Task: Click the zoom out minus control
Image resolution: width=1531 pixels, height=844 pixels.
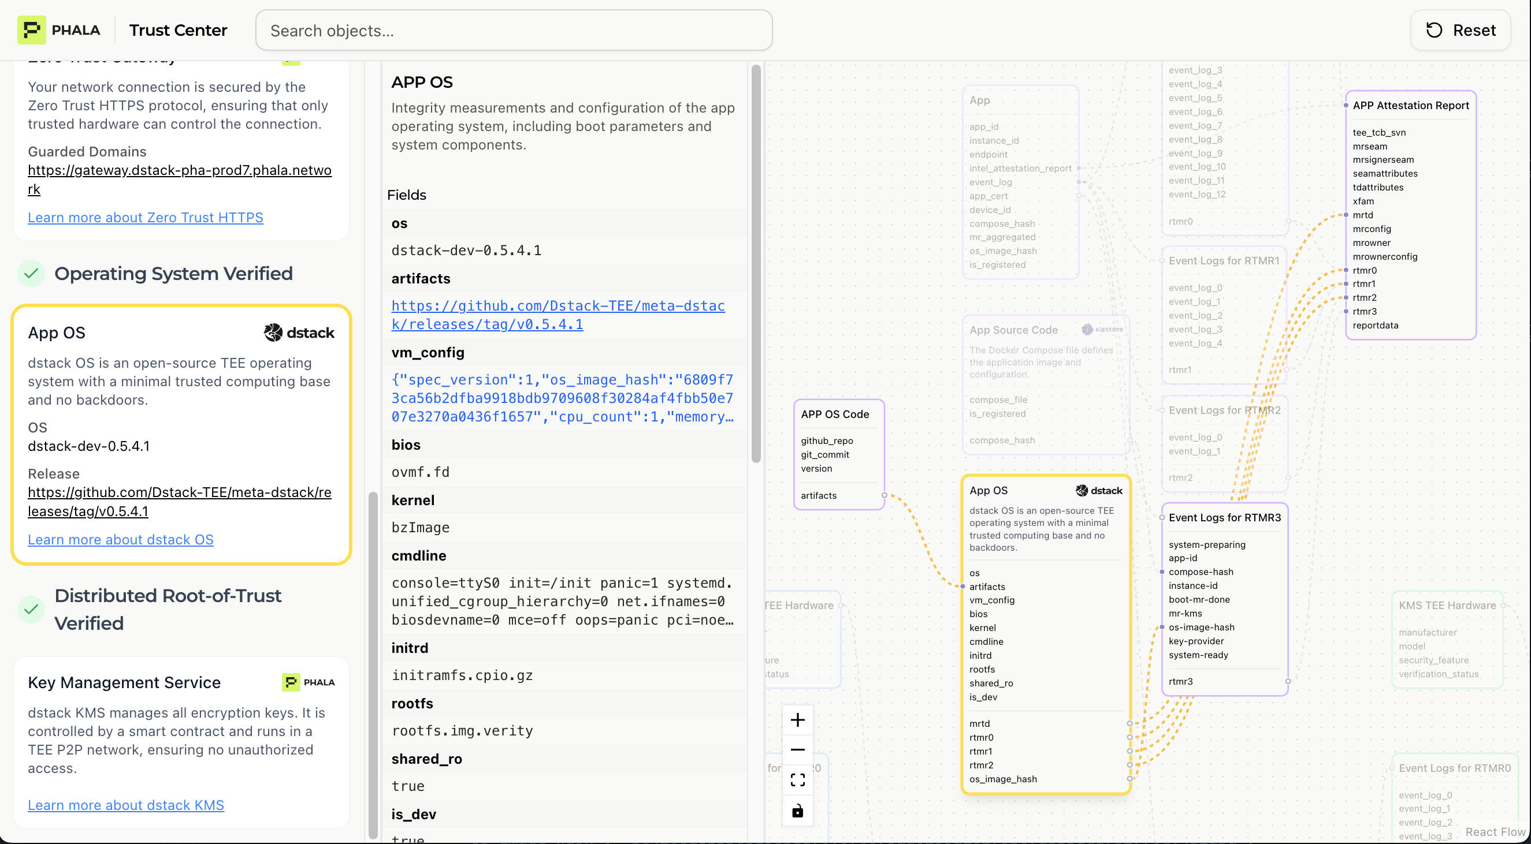Action: (x=798, y=749)
